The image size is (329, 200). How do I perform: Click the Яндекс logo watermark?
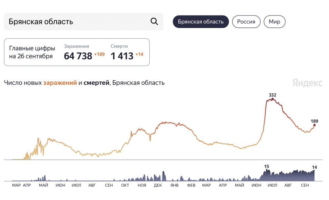[x=307, y=83]
